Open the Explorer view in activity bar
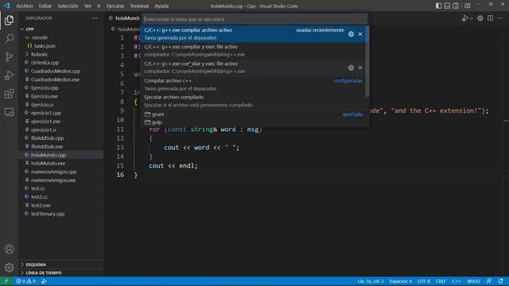The height and width of the screenshot is (286, 509). (x=9, y=20)
